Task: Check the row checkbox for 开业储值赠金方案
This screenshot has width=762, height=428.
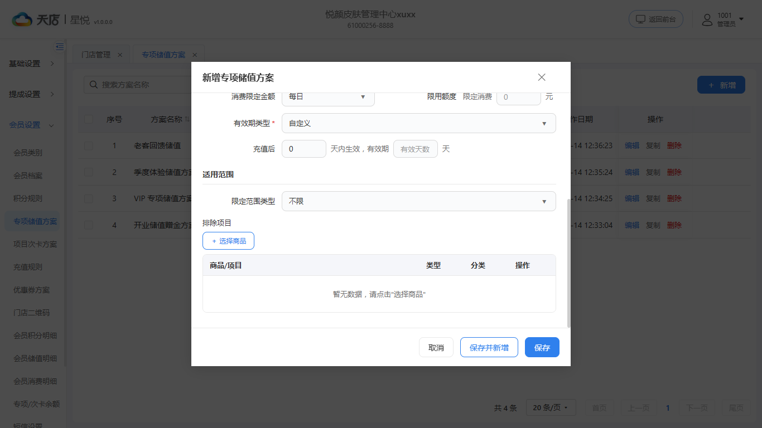Action: tap(89, 225)
